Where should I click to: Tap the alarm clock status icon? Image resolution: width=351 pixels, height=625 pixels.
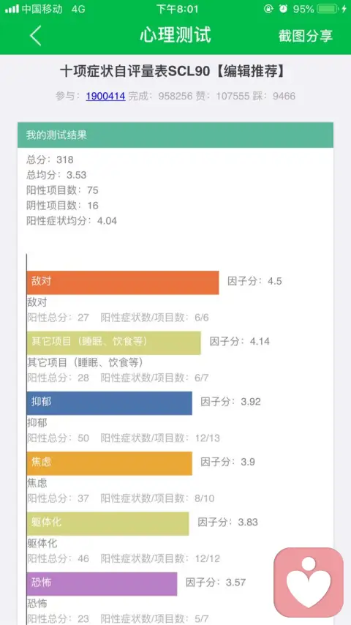(283, 9)
